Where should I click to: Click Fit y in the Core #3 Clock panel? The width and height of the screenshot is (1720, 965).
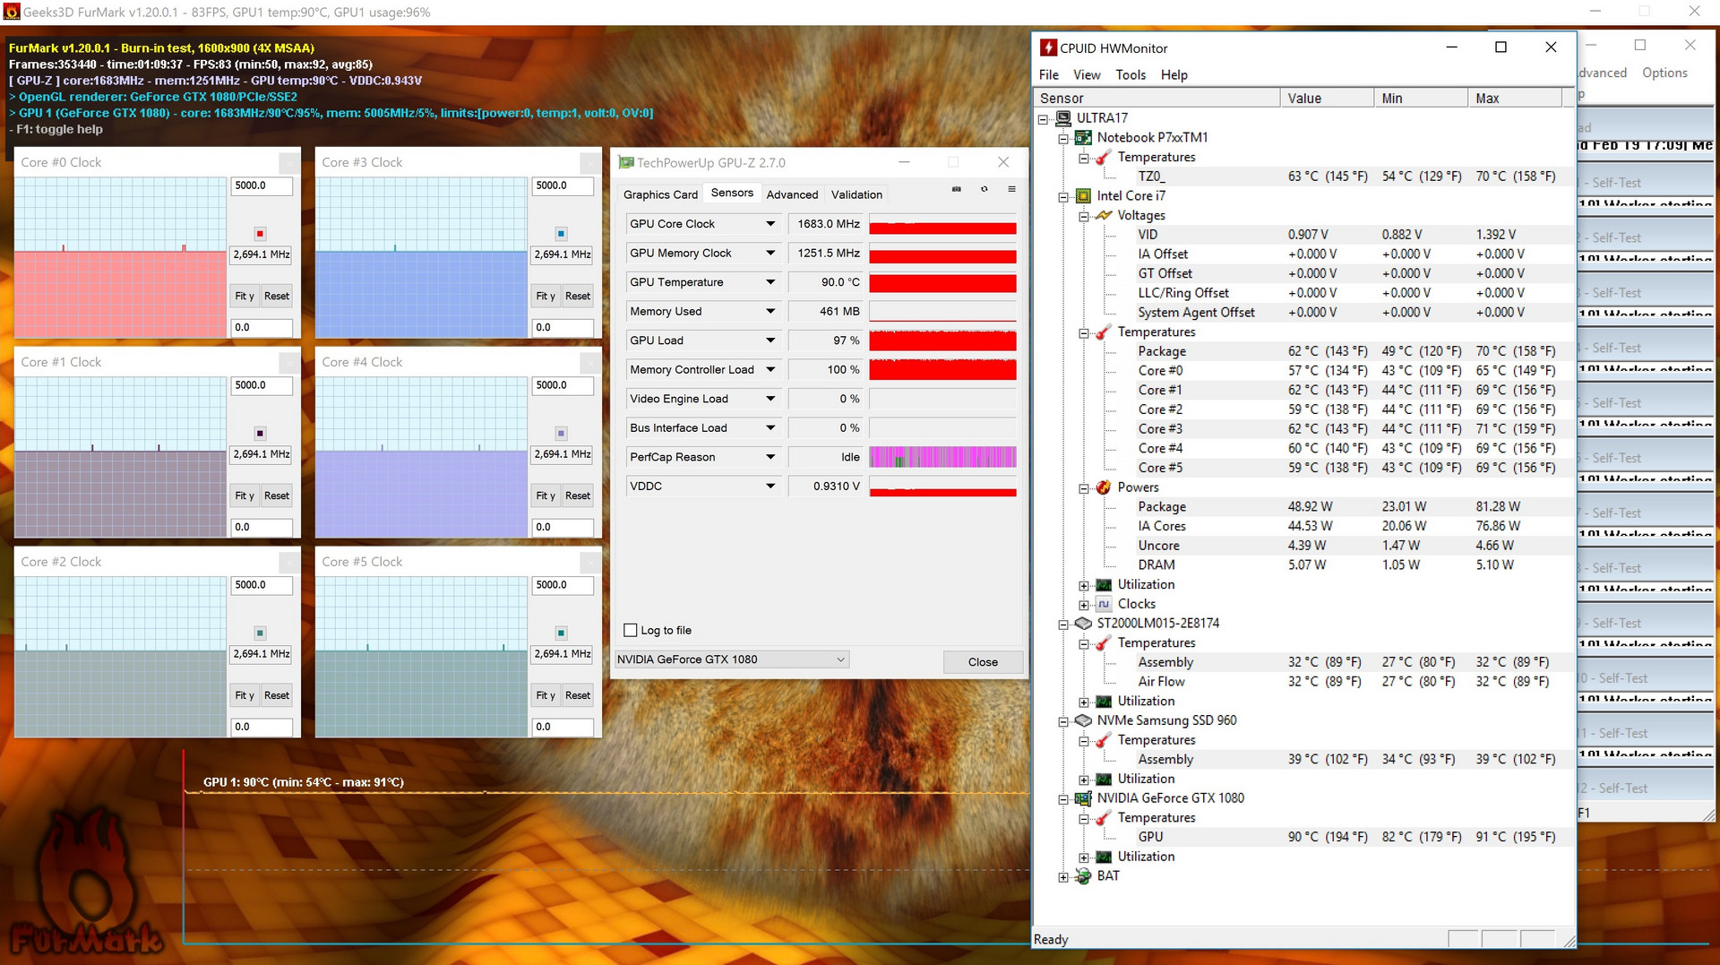pos(546,296)
